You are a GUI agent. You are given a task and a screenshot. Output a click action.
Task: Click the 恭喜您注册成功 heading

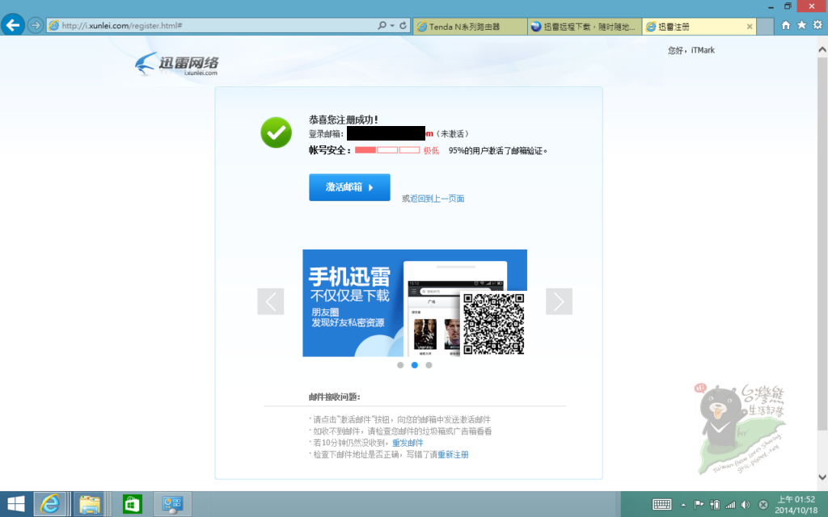point(343,120)
